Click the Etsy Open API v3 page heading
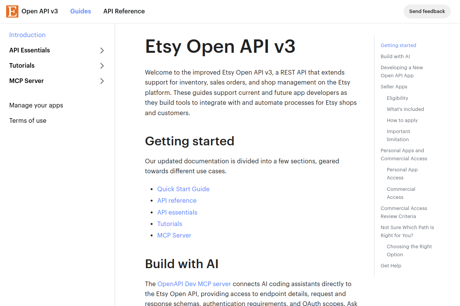 [x=220, y=46]
